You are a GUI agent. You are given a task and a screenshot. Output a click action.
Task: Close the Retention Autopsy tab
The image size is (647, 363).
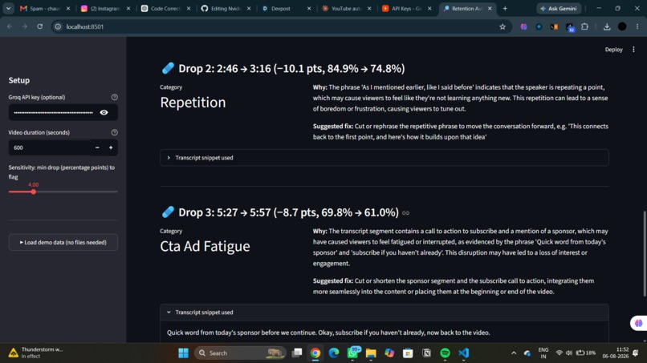point(490,8)
